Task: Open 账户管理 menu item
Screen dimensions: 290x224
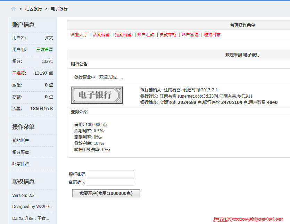Action: [x=190, y=35]
